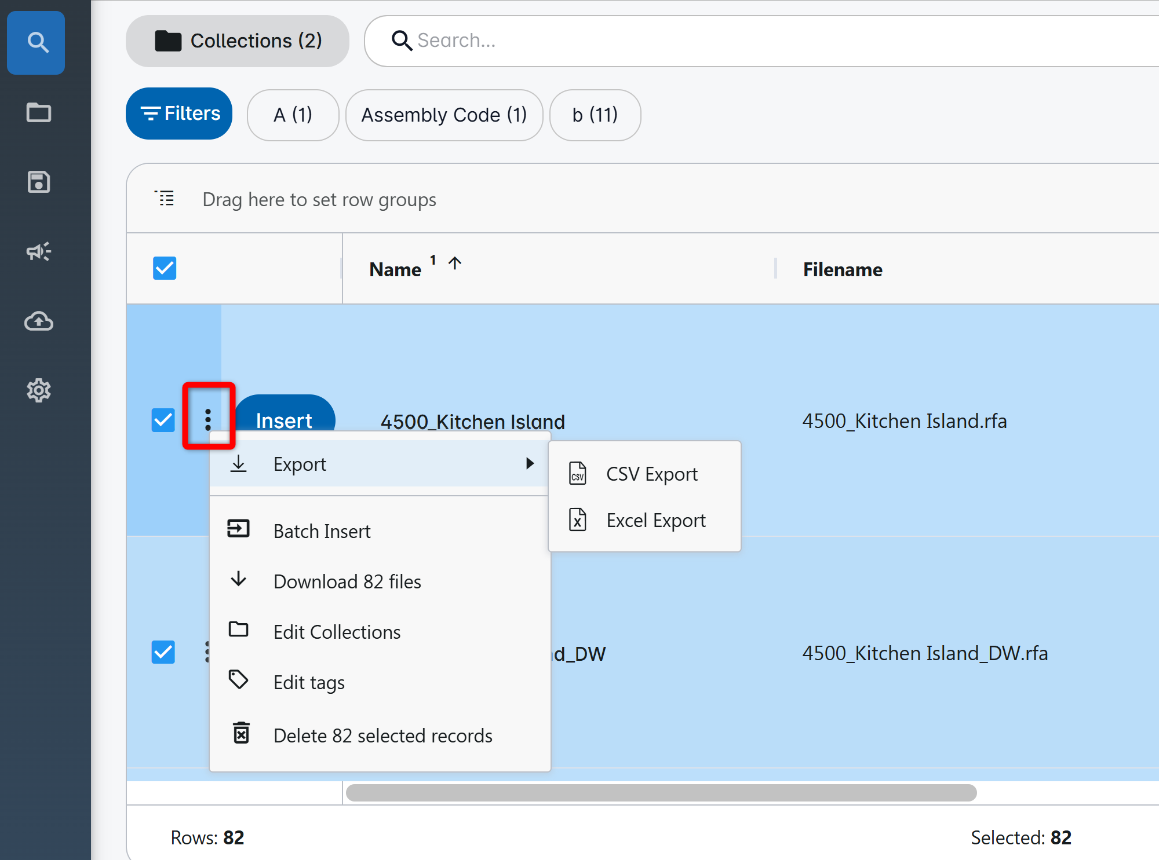Screen dimensions: 1159x860
Task: Open settings gear in sidebar
Action: point(38,390)
